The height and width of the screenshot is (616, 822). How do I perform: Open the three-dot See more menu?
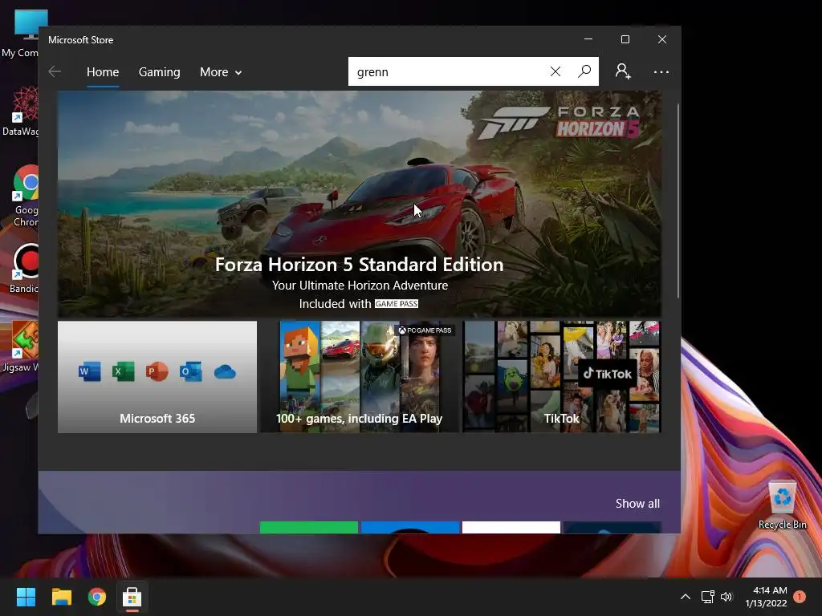[661, 71]
